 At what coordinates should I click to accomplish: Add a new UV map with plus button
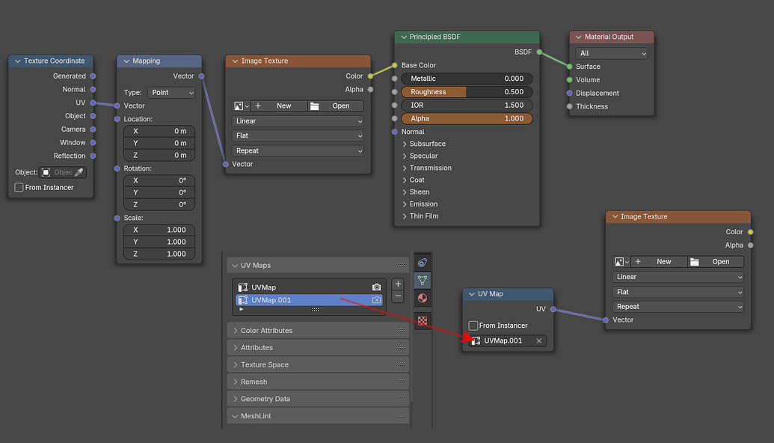coord(398,284)
